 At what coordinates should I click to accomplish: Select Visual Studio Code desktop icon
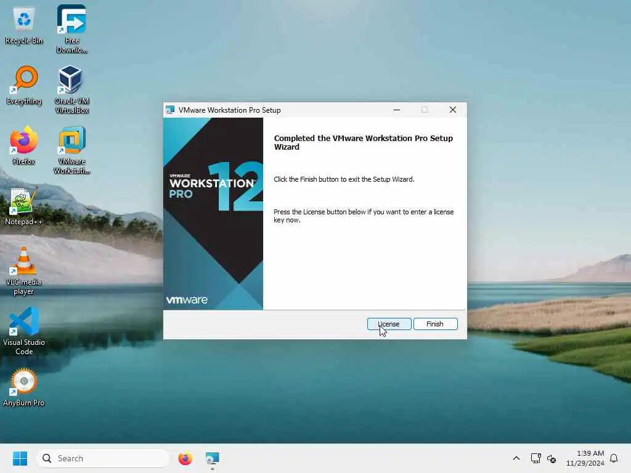tap(24, 331)
